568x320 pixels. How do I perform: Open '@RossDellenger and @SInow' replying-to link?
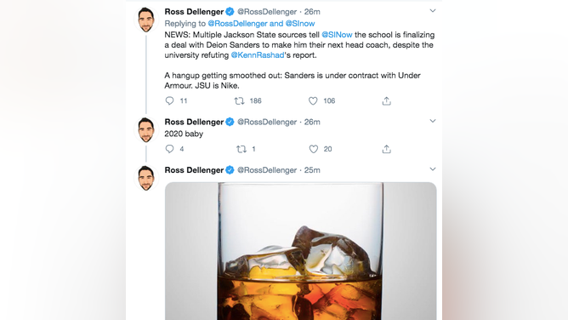click(x=261, y=24)
